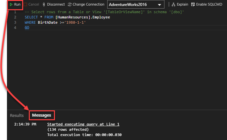Click the green Run play icon
Image resolution: width=227 pixels, height=140 pixels.
point(11,5)
